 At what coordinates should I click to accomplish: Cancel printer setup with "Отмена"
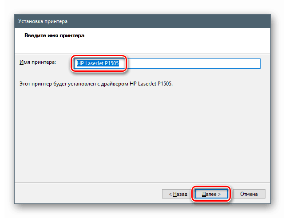249,194
